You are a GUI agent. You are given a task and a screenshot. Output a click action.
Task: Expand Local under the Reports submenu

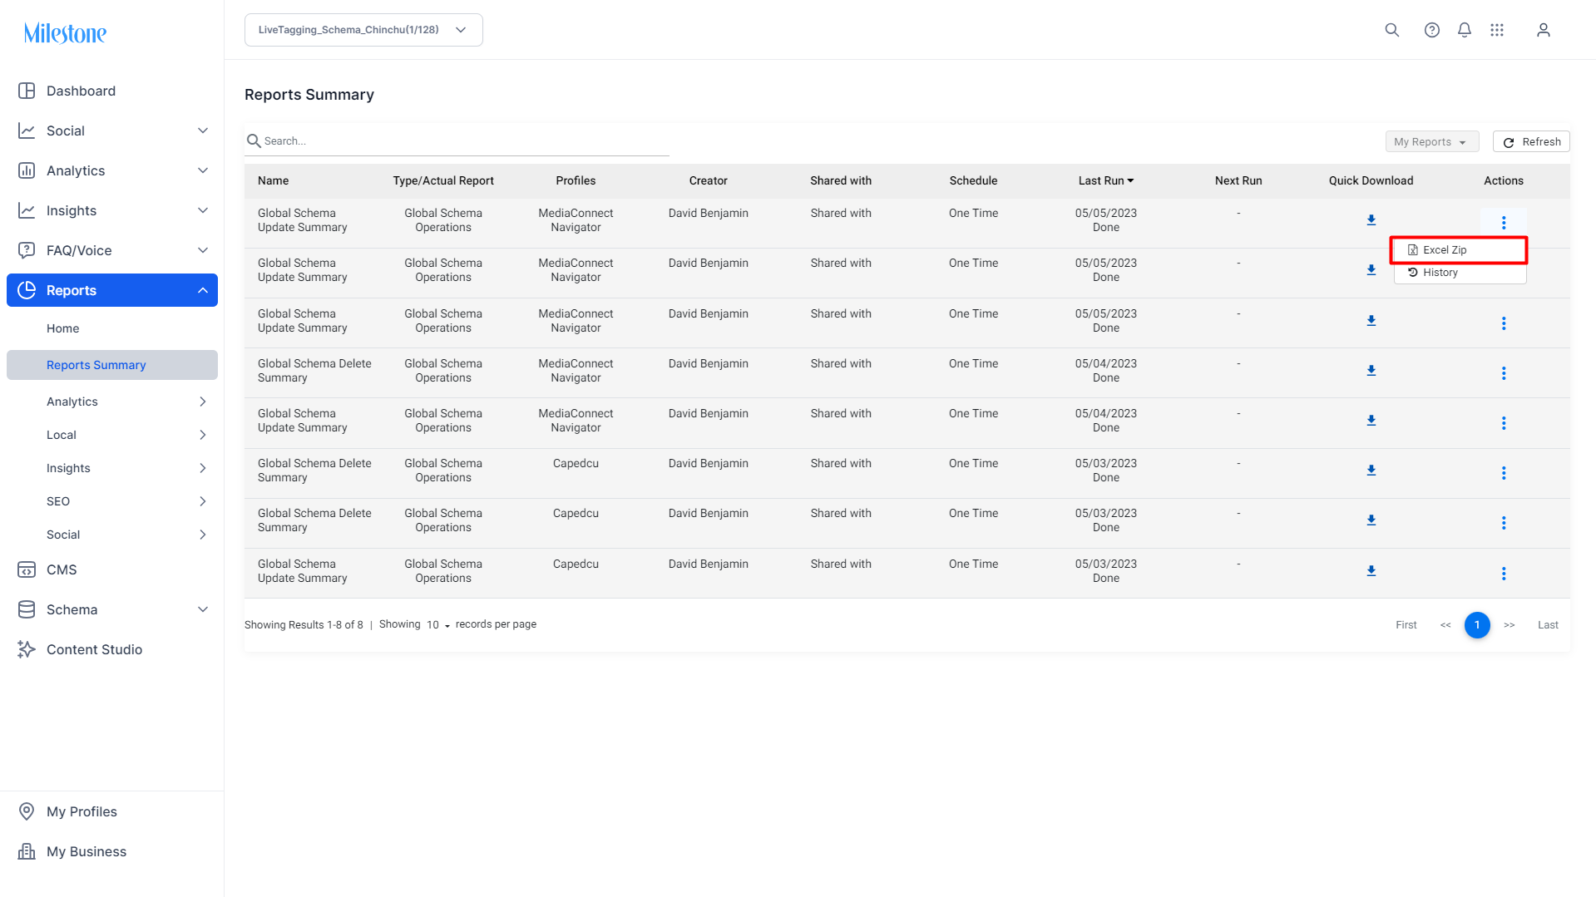pyautogui.click(x=203, y=435)
